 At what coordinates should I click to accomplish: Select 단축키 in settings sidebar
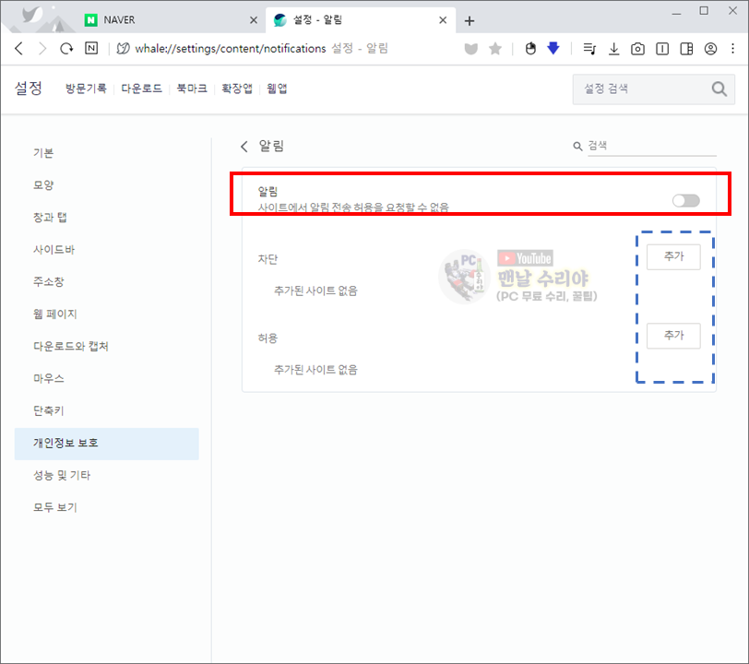[x=106, y=410]
